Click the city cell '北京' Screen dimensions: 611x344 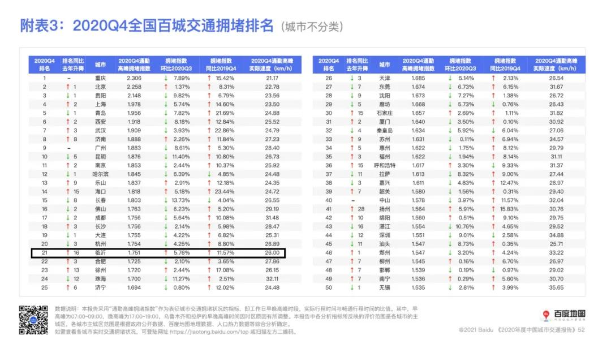(x=101, y=87)
